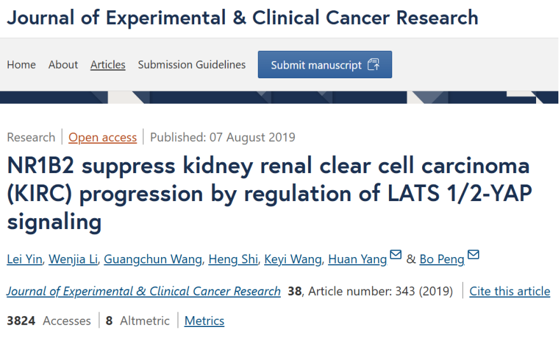559x341 pixels.
Task: Click the Submit manuscript button
Action: click(x=325, y=64)
